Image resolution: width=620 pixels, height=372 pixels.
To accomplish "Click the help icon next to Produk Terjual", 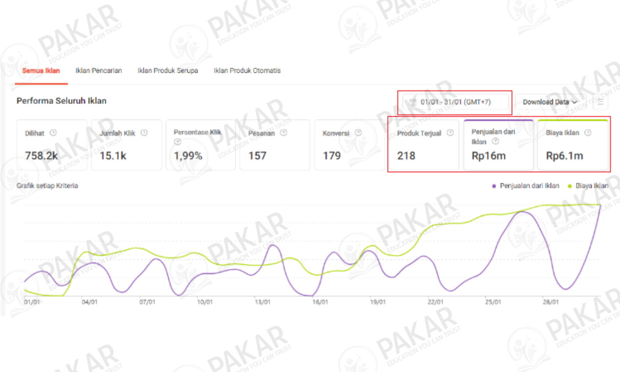I will pos(451,133).
